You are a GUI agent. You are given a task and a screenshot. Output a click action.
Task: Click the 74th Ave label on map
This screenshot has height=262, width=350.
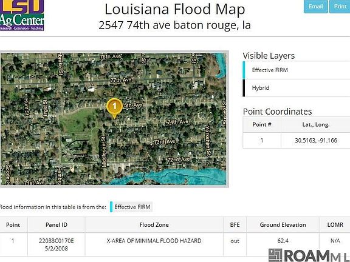click(x=178, y=122)
